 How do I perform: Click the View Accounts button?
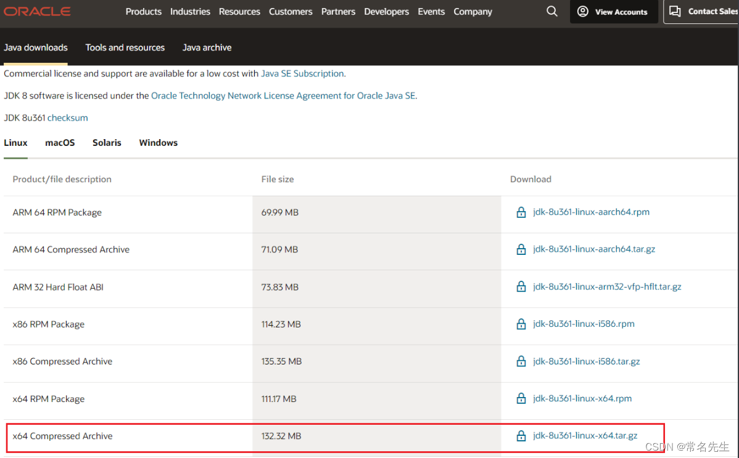(614, 11)
